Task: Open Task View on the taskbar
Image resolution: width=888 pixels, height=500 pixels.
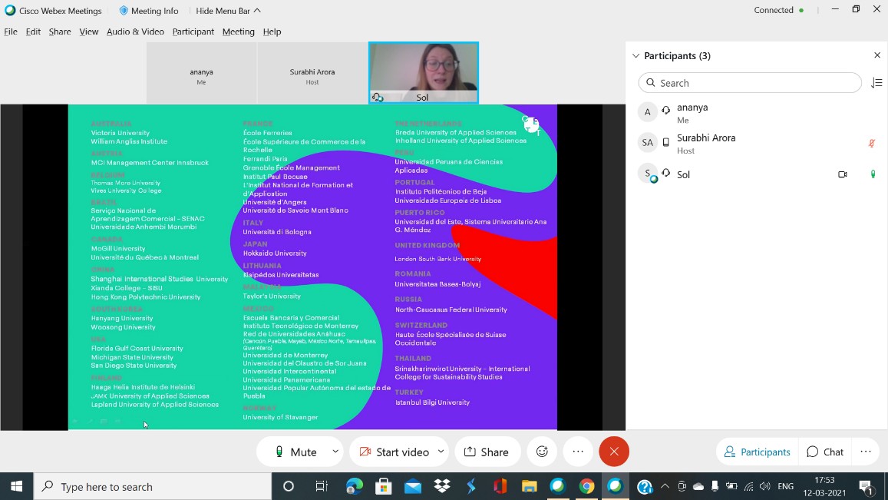Action: click(x=322, y=486)
